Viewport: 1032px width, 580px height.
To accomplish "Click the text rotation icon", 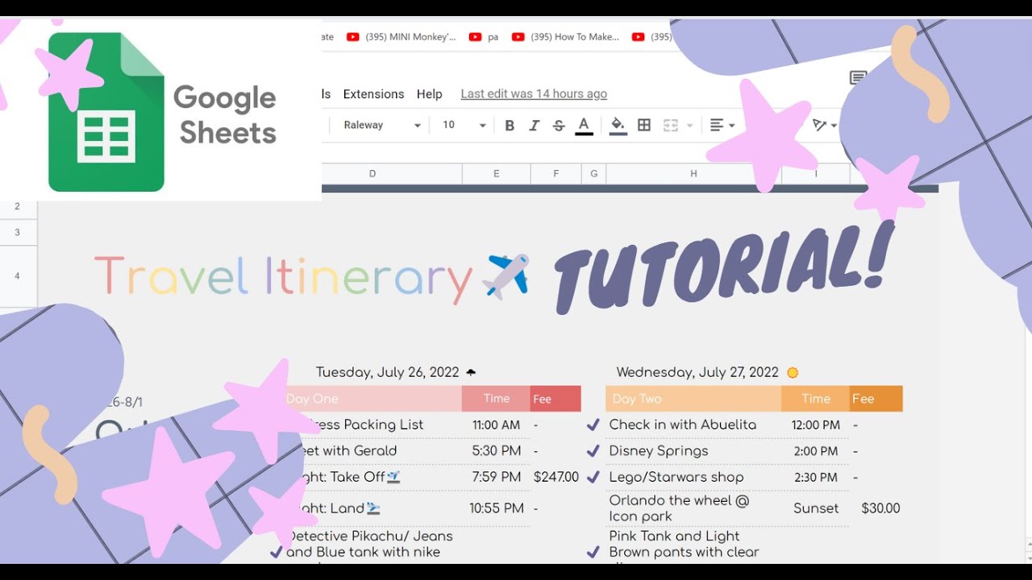I will coord(820,125).
